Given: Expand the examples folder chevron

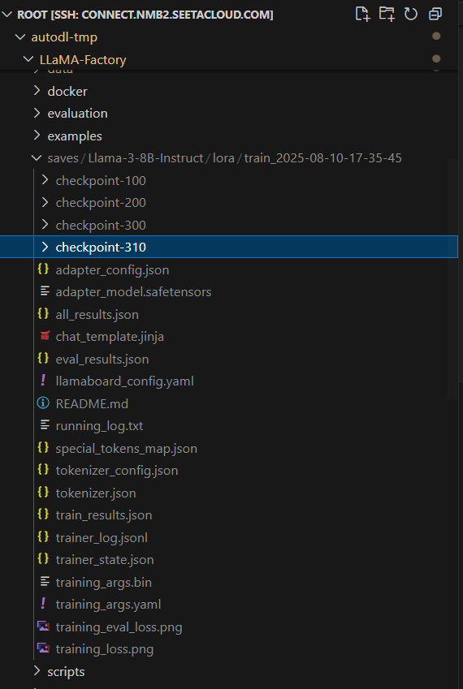Looking at the screenshot, I should coord(37,136).
